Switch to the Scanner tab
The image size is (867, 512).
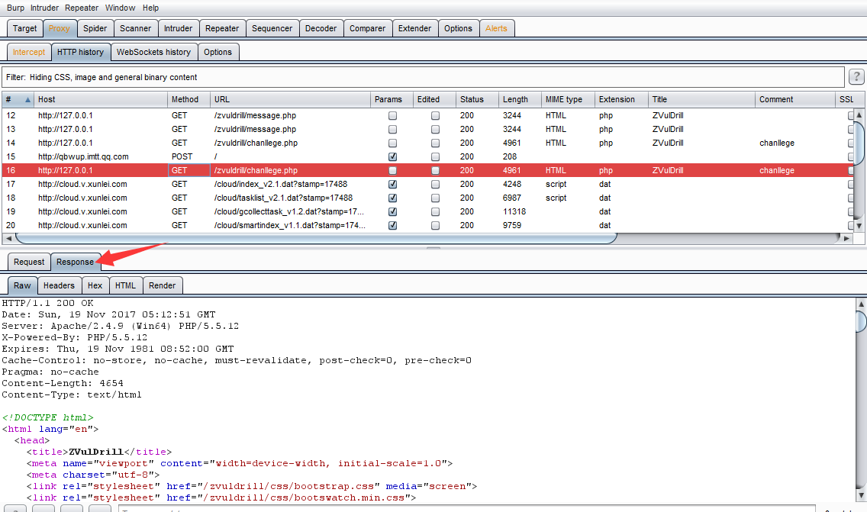136,28
